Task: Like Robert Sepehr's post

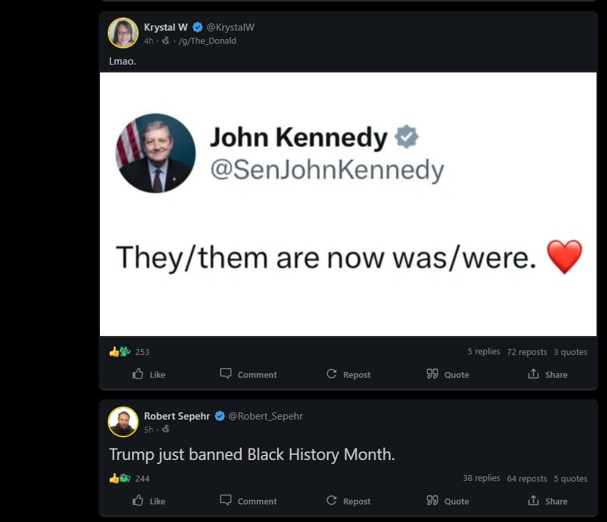Action: coord(149,501)
